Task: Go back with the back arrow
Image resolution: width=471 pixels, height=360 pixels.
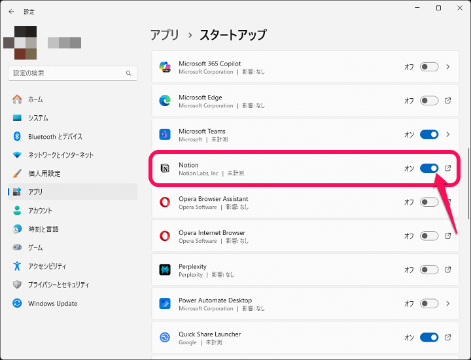Action: [x=11, y=12]
